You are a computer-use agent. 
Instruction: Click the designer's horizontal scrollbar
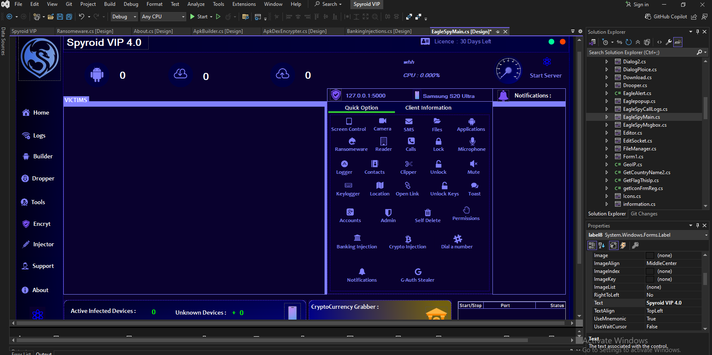[x=292, y=323]
